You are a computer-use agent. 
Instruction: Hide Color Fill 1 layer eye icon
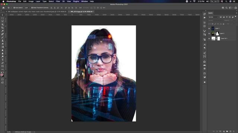click(209, 38)
